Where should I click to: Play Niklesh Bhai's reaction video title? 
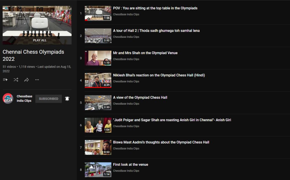point(159,75)
